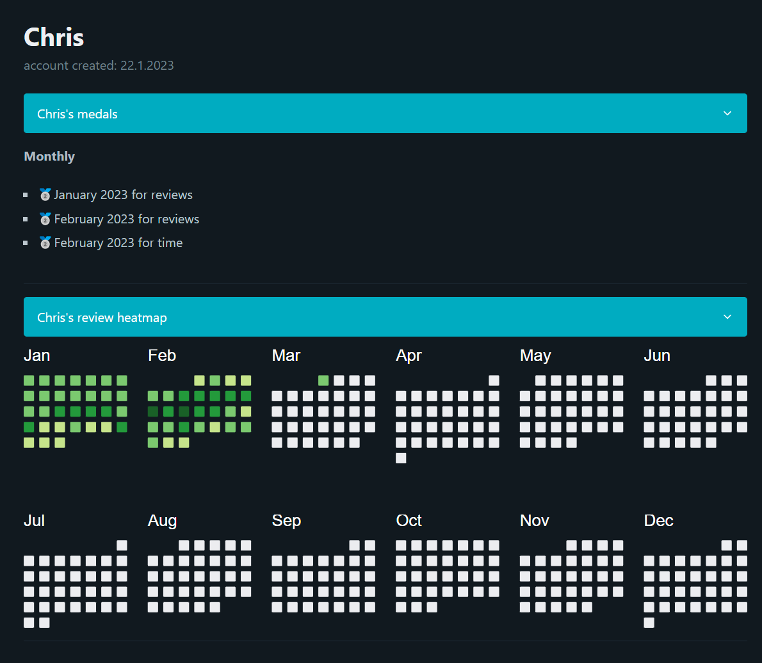Viewport: 762px width, 663px height.
Task: Click the "Chris's medals" header title
Action: coord(77,114)
